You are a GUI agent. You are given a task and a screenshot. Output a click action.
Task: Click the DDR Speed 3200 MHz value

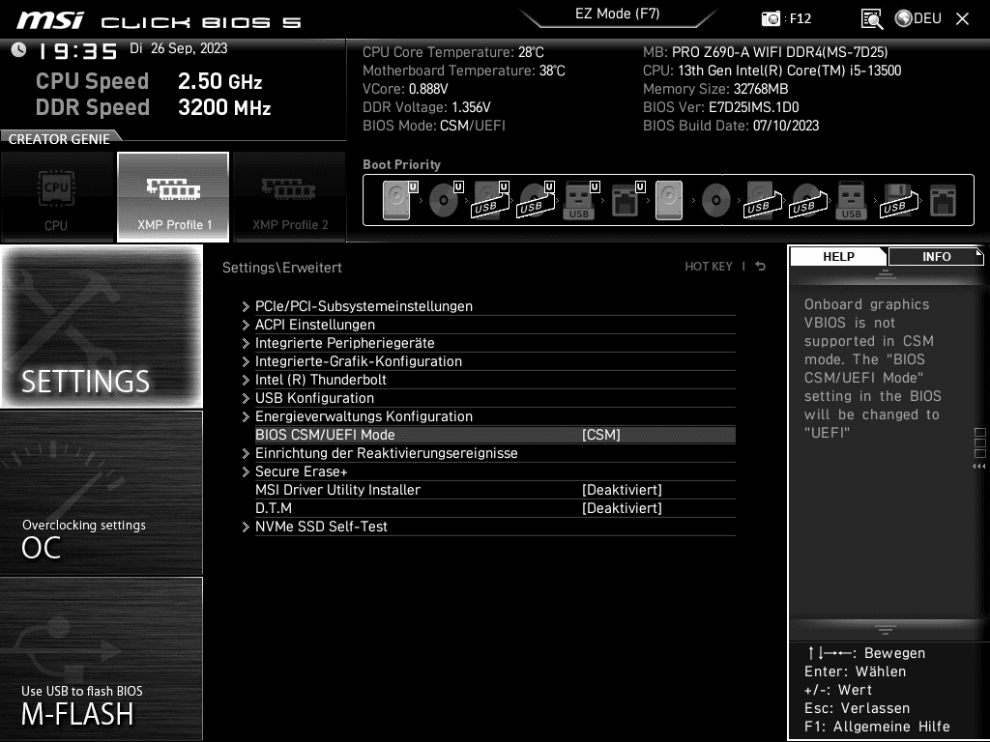pyautogui.click(x=224, y=107)
